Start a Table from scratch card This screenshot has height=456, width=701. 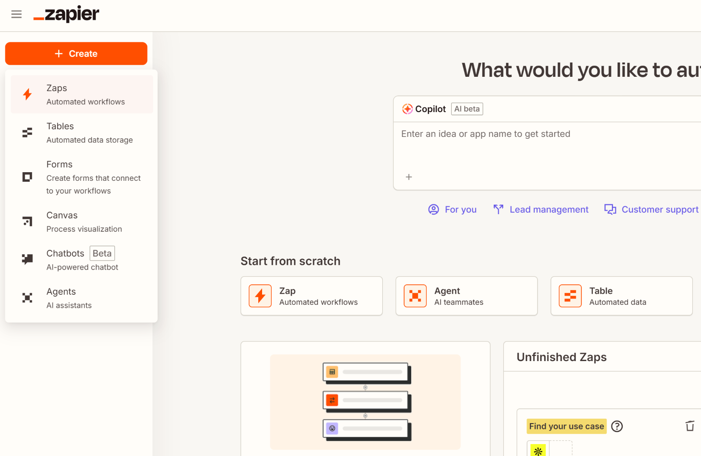[621, 296]
